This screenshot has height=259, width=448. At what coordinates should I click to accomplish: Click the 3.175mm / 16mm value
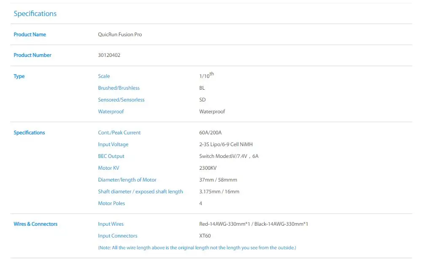219,192
